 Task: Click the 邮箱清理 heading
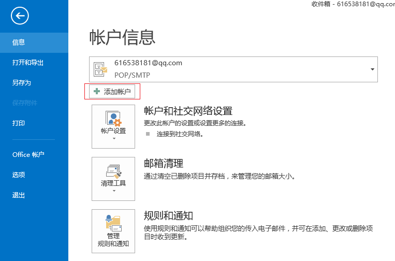(x=164, y=163)
